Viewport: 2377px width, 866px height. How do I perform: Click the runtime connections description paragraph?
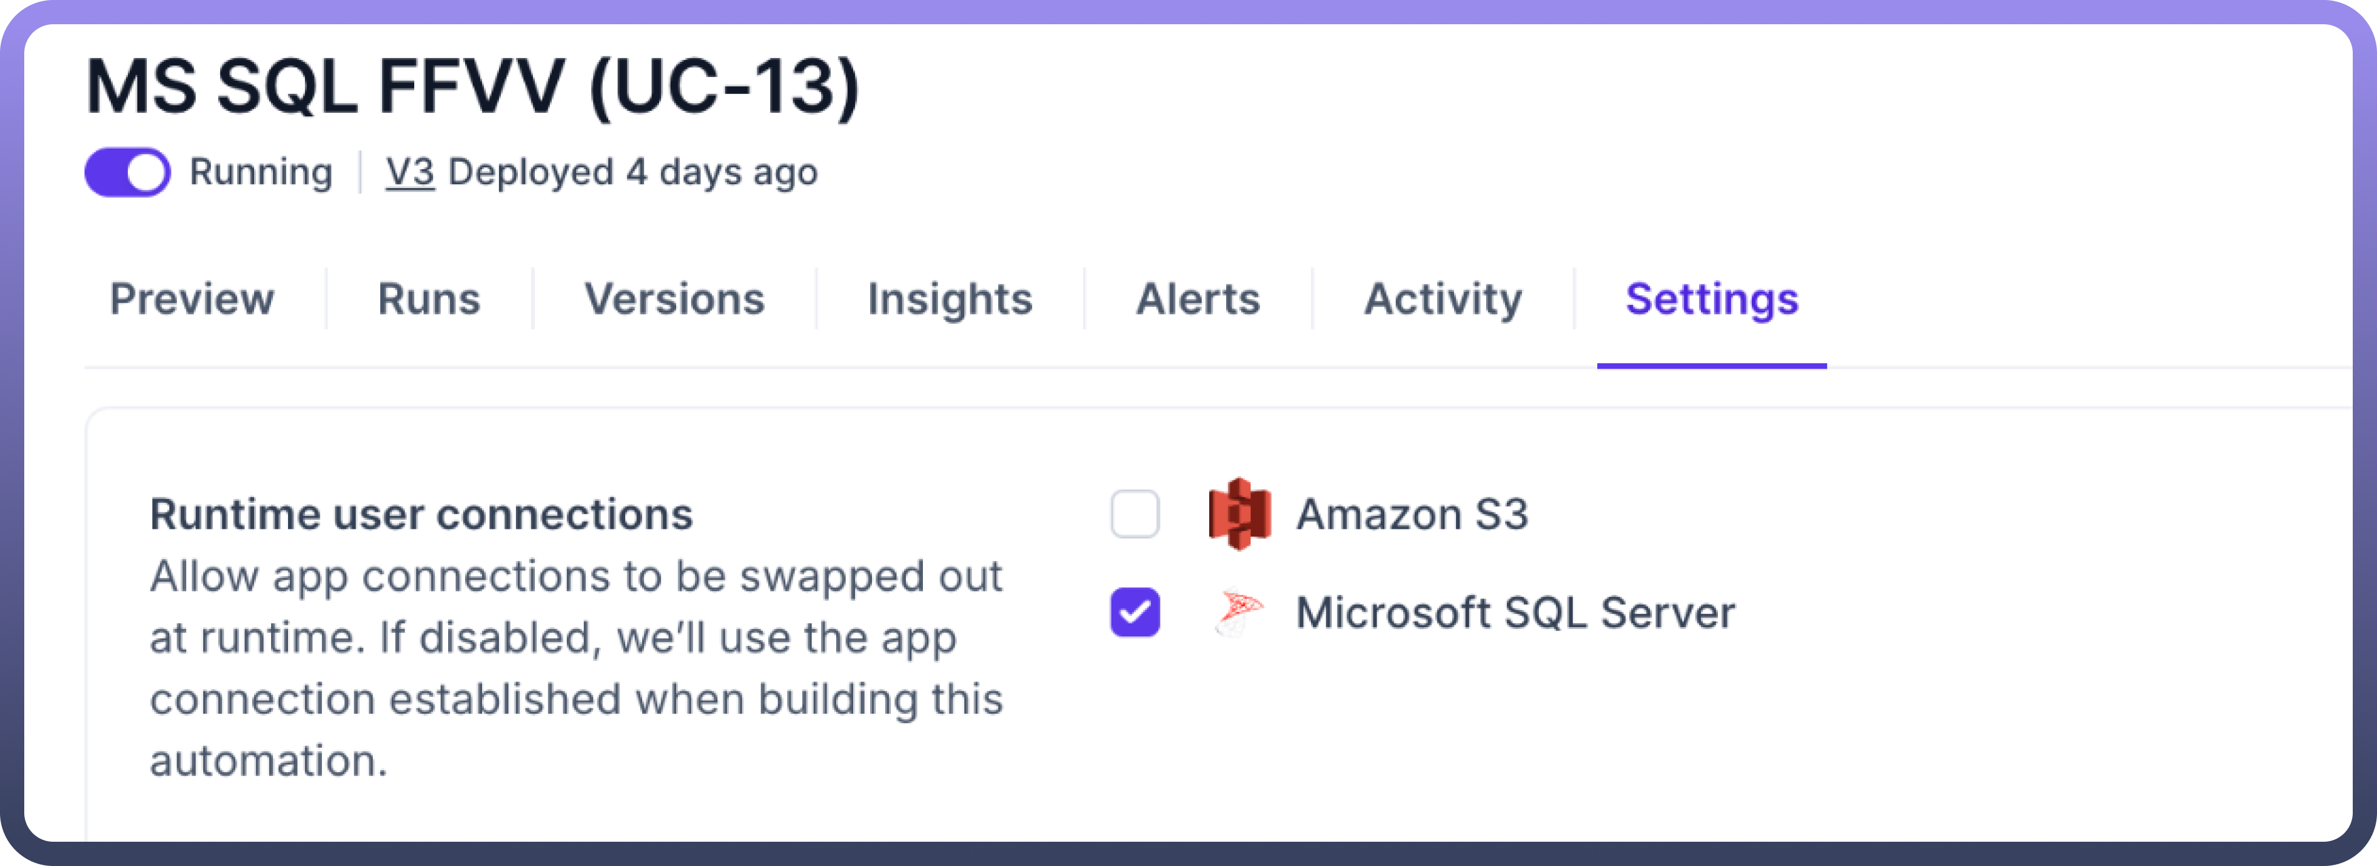tap(576, 668)
